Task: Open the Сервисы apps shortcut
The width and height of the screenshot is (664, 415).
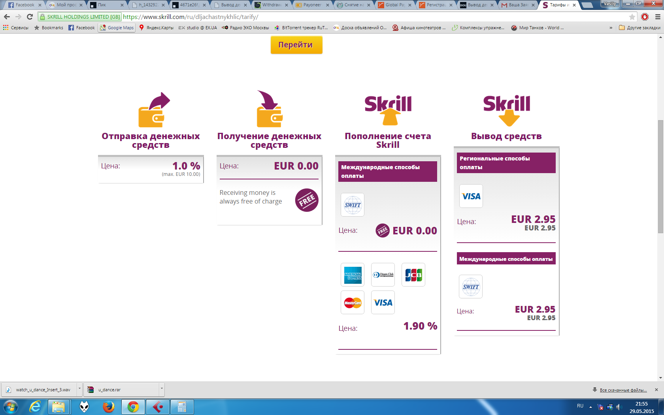Action: click(x=16, y=28)
